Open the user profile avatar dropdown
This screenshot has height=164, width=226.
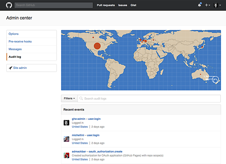click(217, 5)
